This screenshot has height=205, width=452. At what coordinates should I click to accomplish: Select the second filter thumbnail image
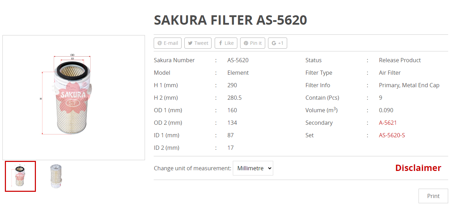[56, 176]
